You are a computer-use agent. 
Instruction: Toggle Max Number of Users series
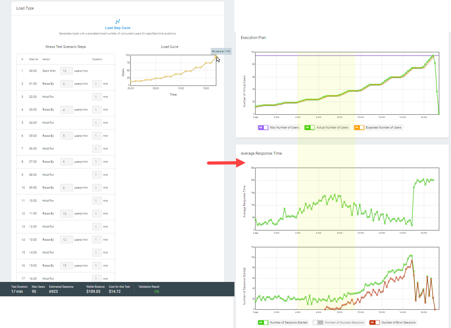263,128
